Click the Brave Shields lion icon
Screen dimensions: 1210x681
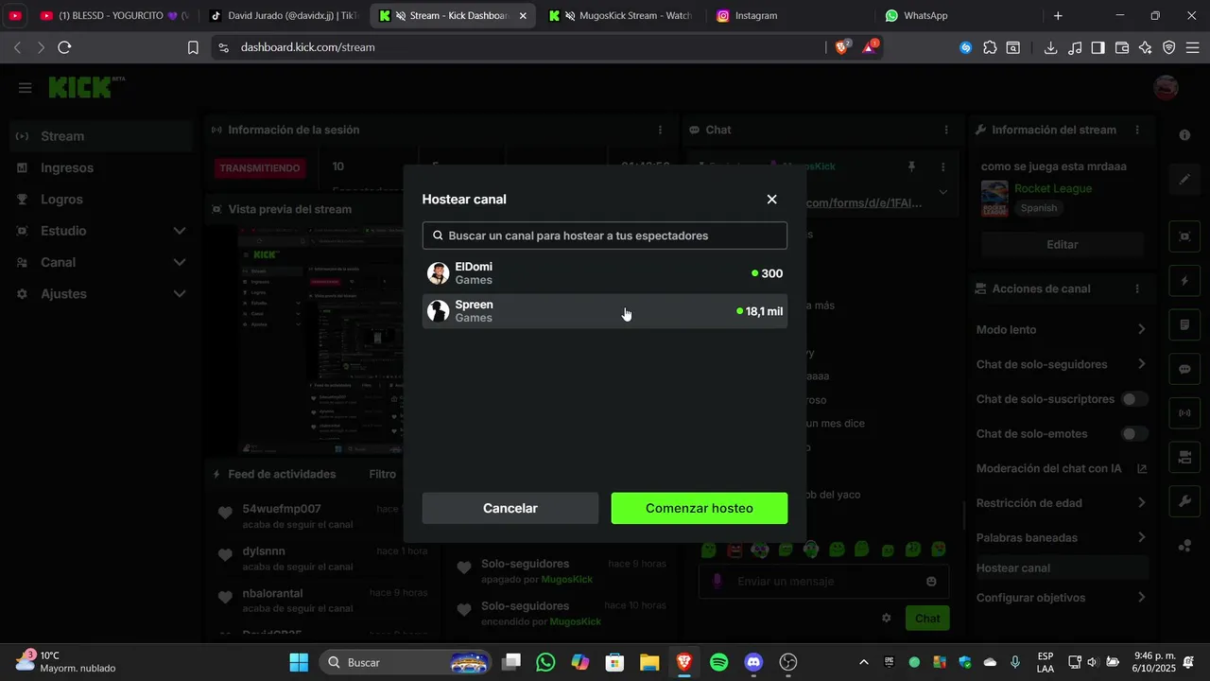point(841,46)
